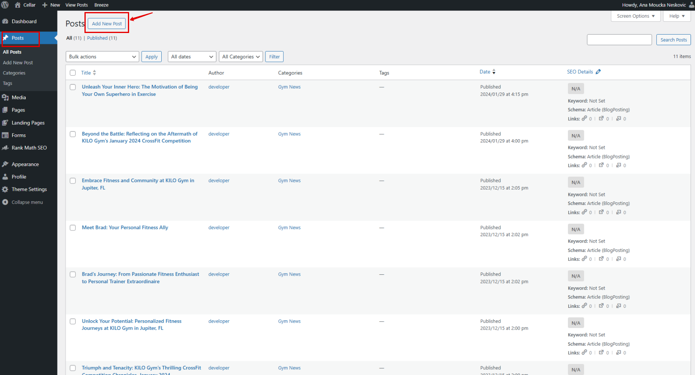The height and width of the screenshot is (375, 695).
Task: Check the Beyond the Battle post checkbox
Action: click(73, 134)
